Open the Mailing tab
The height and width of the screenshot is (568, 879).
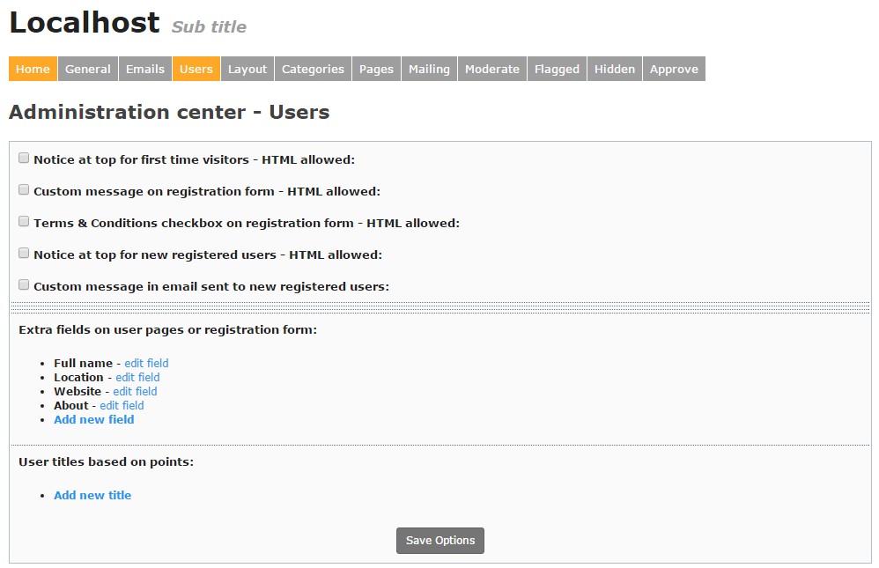429,69
